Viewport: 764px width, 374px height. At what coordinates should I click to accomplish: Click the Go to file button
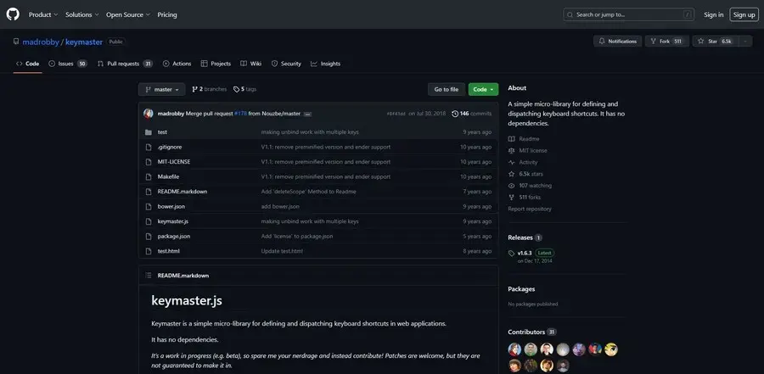(x=447, y=89)
